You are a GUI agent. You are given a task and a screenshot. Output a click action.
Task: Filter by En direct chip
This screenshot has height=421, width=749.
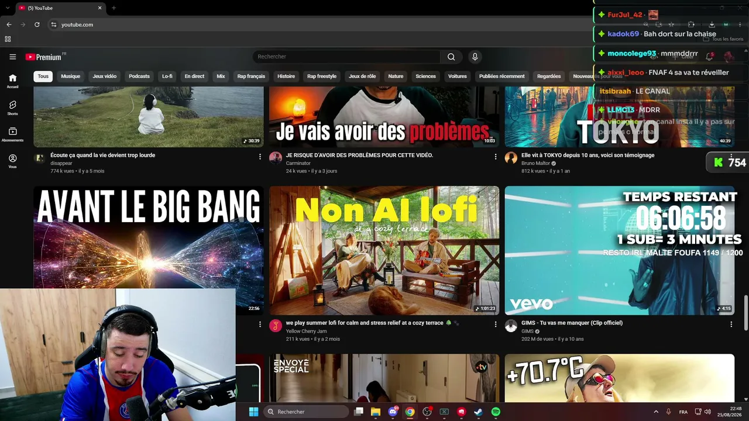[194, 76]
